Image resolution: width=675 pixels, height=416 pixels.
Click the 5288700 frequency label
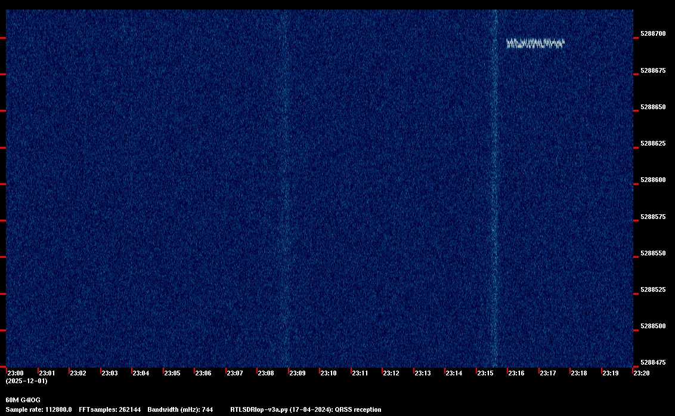653,33
